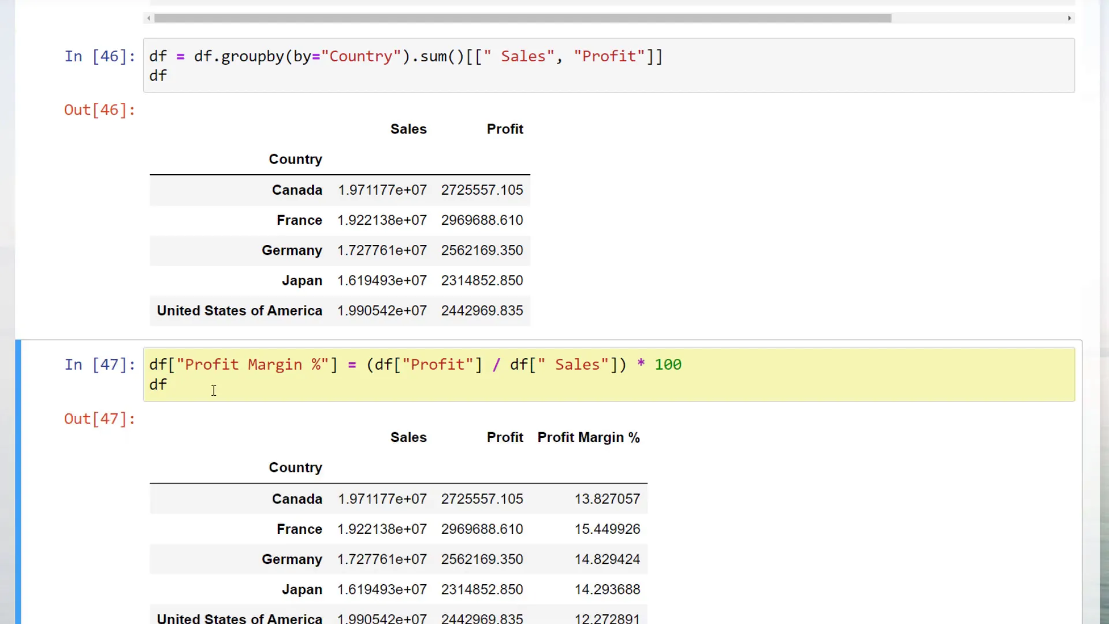Click the blue selected-cell bar on the left
The height and width of the screenshot is (624, 1109).
18,481
